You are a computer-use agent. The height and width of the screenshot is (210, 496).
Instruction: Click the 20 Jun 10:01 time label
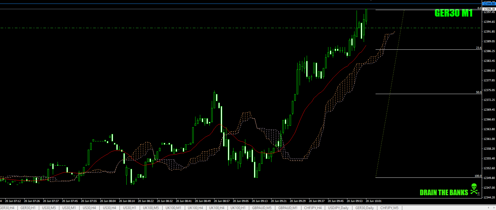373,201
